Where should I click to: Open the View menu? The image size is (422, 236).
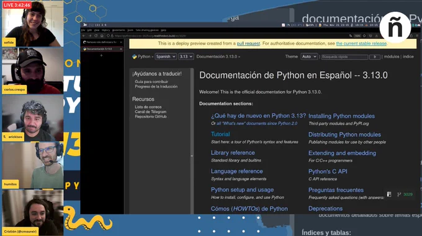click(97, 30)
